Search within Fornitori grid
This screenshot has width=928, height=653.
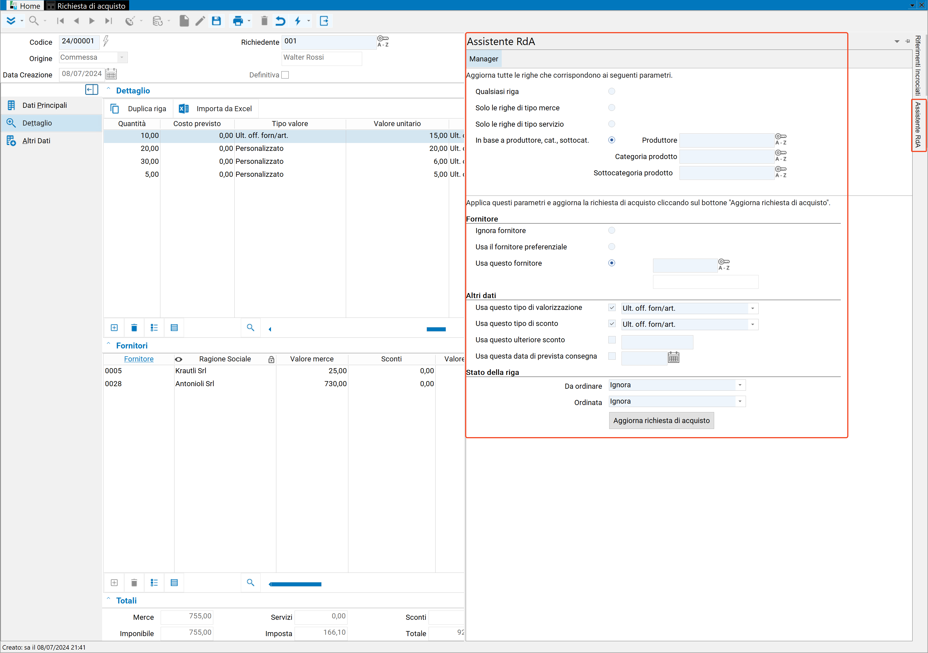pos(251,583)
